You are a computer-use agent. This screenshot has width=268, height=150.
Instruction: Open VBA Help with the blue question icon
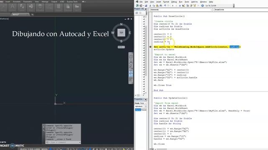click(x=202, y=5)
